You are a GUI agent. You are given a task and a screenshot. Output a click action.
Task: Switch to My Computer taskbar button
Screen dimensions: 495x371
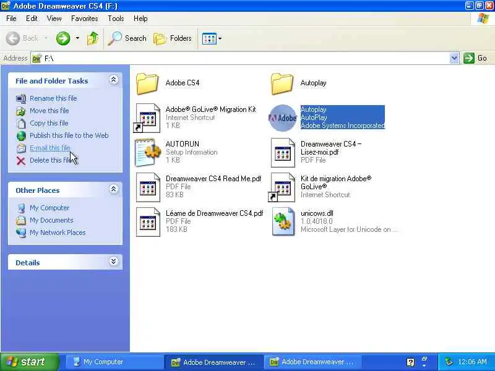[114, 362]
